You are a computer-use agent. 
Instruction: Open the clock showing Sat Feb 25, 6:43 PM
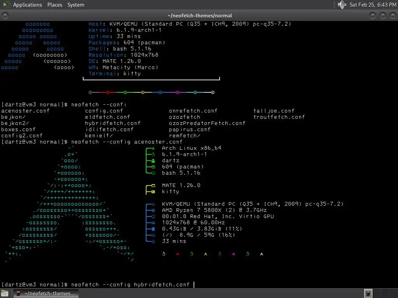pyautogui.click(x=373, y=5)
